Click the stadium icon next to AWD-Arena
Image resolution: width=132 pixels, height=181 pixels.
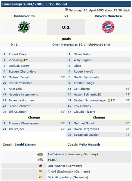tap(40, 154)
